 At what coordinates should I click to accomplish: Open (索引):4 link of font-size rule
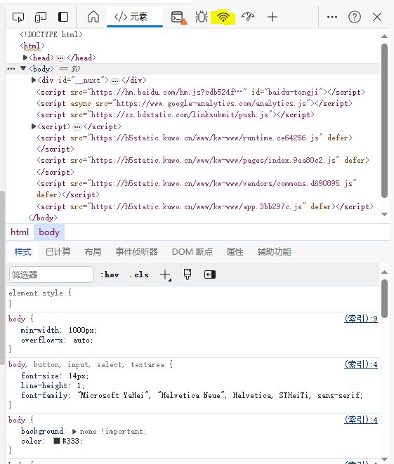361,364
